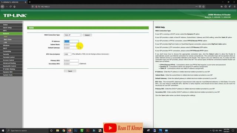Image resolution: width=237 pixels, height=133 pixels.
Task: Open Photoshop from the taskbar
Action: point(76,130)
